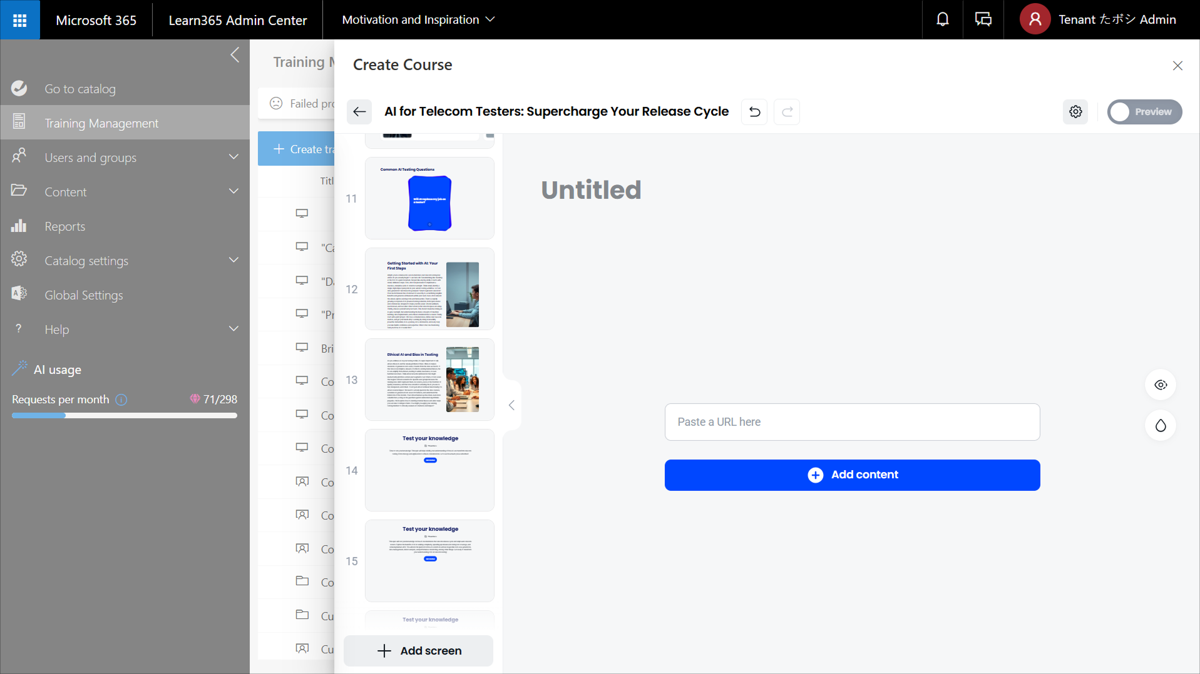Image resolution: width=1200 pixels, height=674 pixels.
Task: Toggle the Preview switch
Action: point(1144,112)
